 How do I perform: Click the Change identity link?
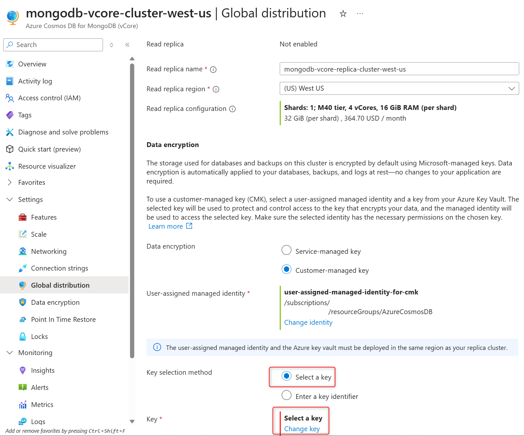pyautogui.click(x=308, y=322)
